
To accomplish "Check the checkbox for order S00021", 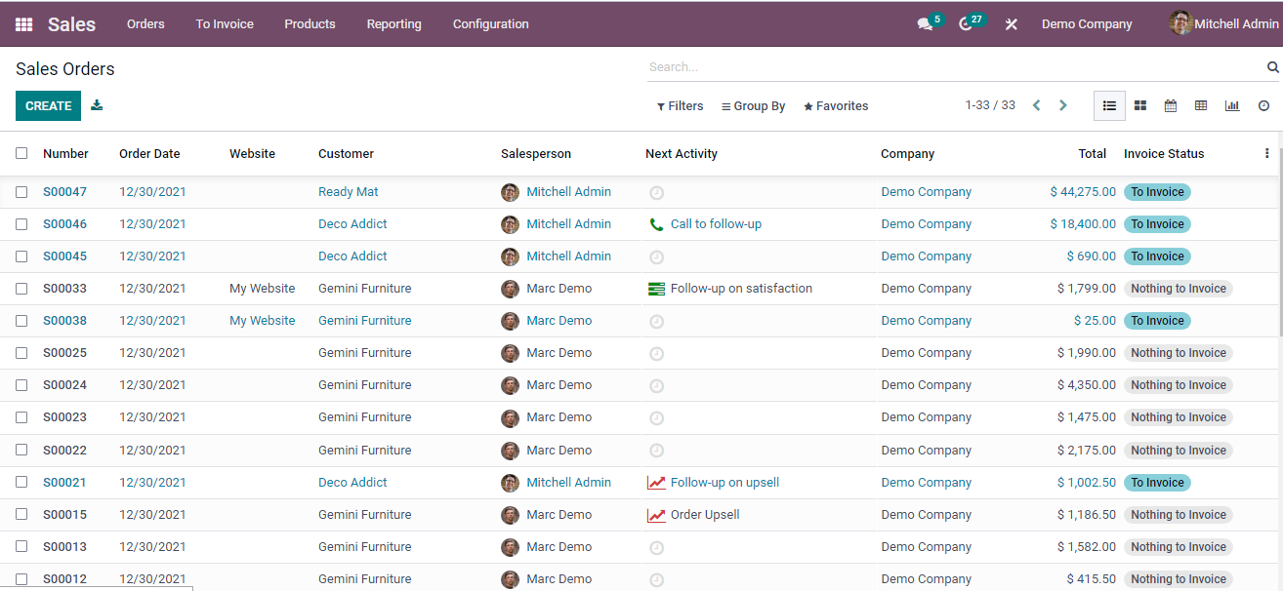I will click(x=21, y=482).
